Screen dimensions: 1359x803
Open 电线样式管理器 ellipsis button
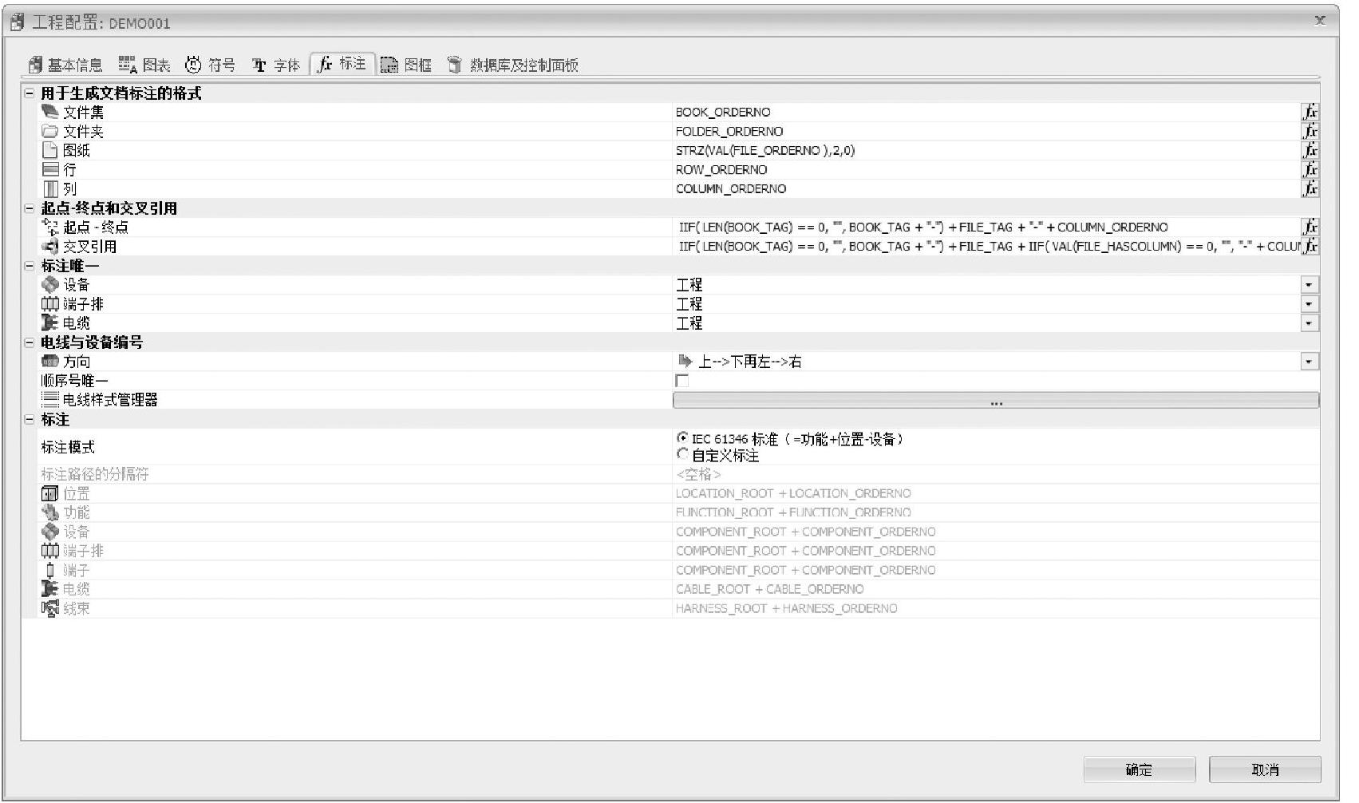(996, 400)
